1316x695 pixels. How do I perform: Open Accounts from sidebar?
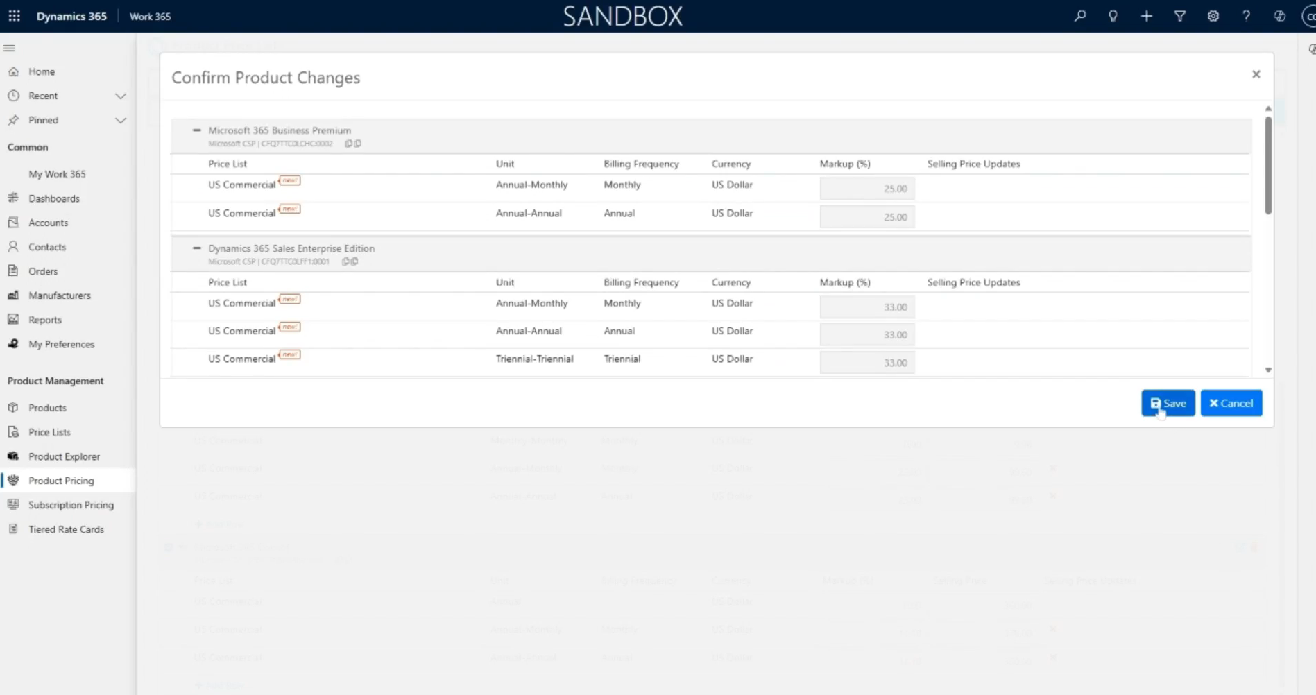click(x=49, y=223)
